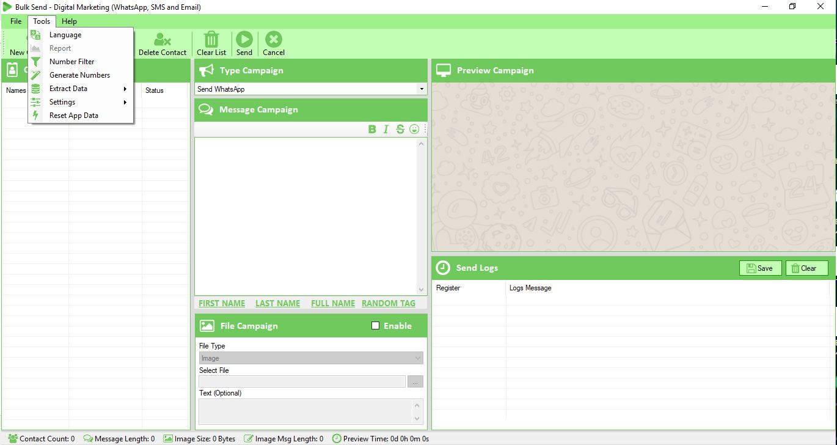Click the formatting toolbar overflow dots

[x=425, y=129]
